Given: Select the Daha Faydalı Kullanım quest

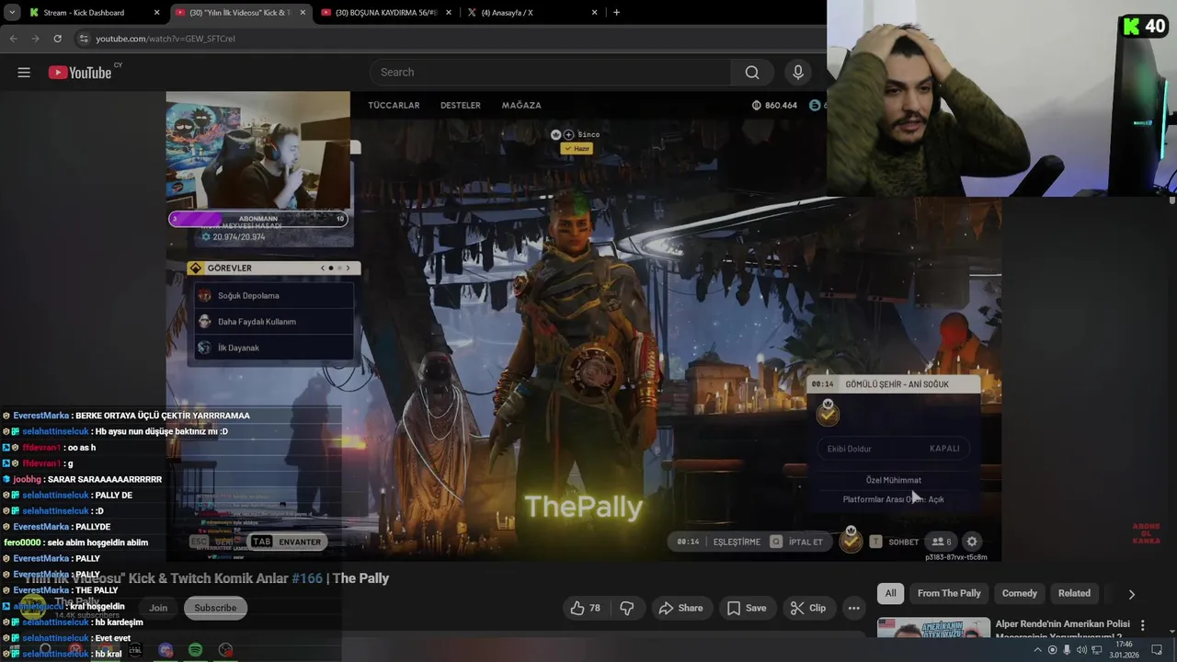Looking at the screenshot, I should (274, 322).
